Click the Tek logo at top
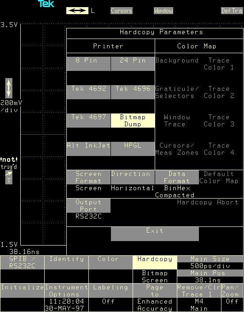 (x=46, y=4)
